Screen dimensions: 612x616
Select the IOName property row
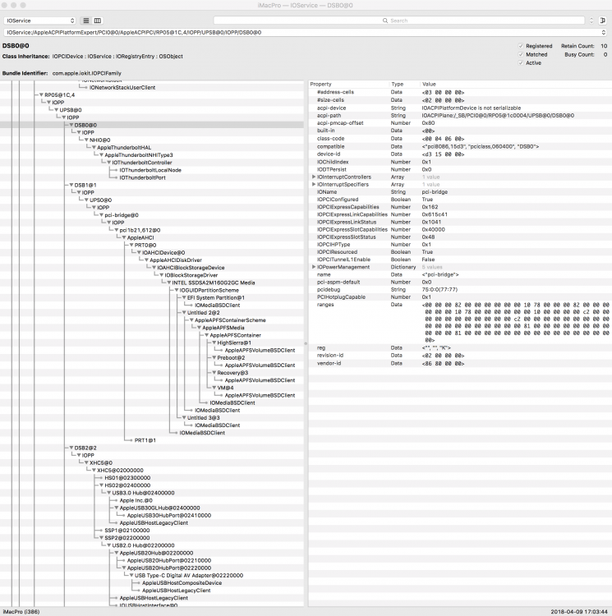tap(460, 192)
